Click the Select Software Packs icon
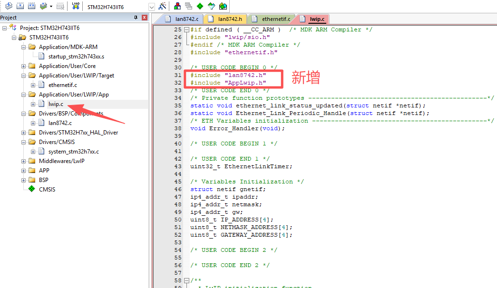Viewport: 497px width, 288px height. (x=211, y=7)
